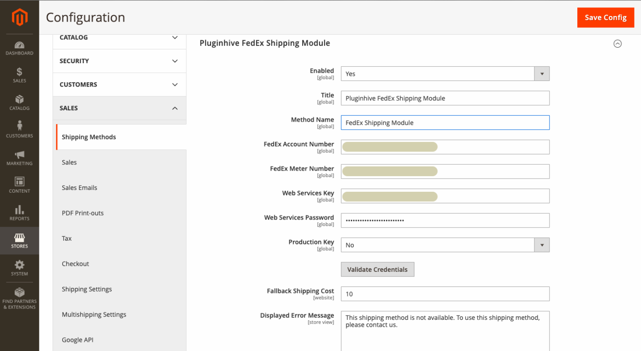Viewport: 641px width, 351px height.
Task: Select the Shipping Settings tab
Action: [x=121, y=289]
